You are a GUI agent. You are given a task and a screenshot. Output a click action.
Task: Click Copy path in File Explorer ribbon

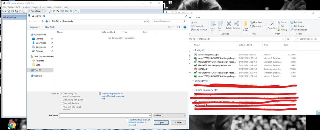[x=197, y=26]
